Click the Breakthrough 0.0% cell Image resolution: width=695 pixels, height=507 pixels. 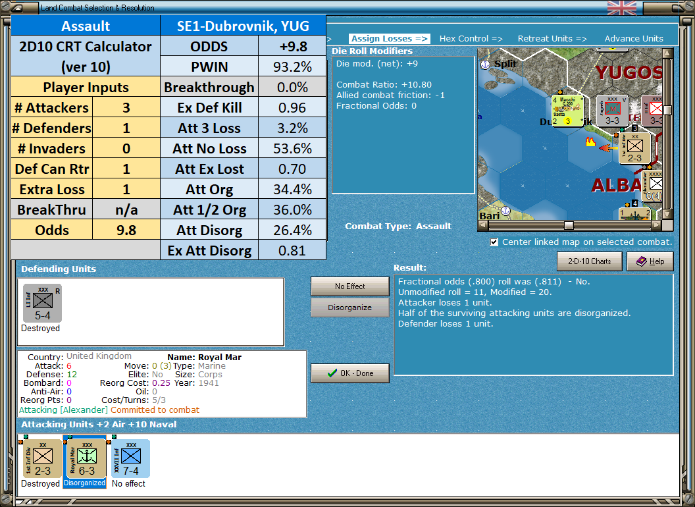[292, 87]
